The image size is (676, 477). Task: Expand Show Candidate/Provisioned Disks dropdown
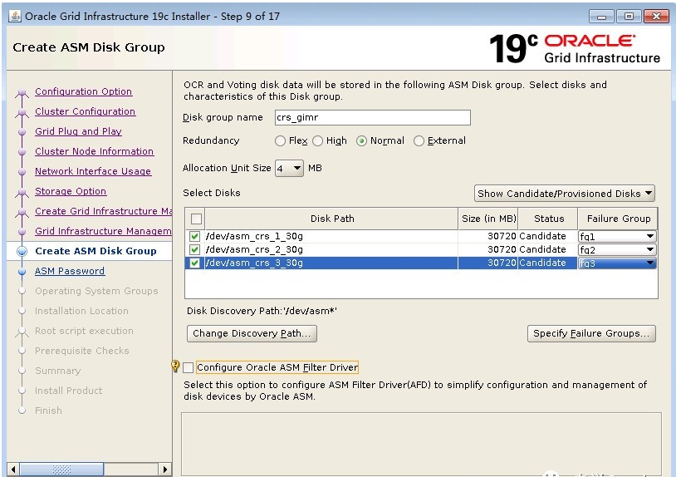pos(564,194)
